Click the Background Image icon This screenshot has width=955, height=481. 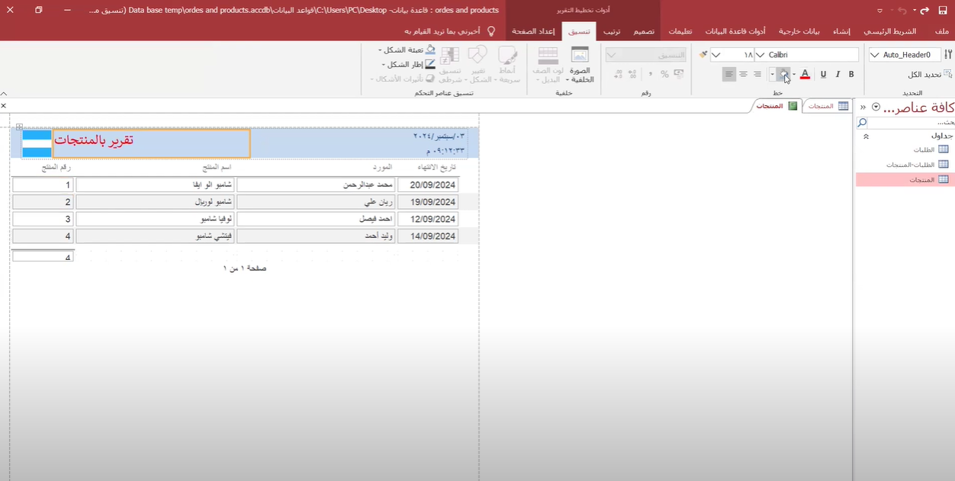(580, 64)
